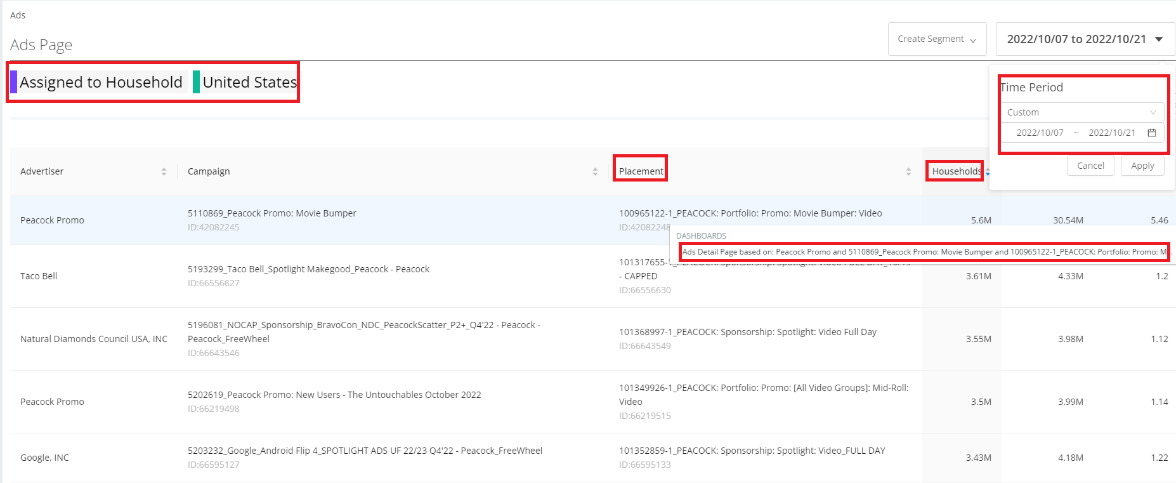Sort by Placement column arrows
1176x483 pixels.
coord(908,171)
